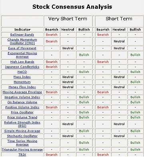Image resolution: width=144 pixels, height=157 pixels.
Task: Open the Money Flow Index link
Action: click(22, 87)
